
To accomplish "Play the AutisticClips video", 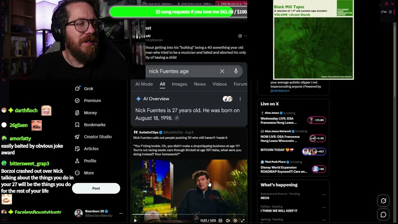I will (135, 221).
